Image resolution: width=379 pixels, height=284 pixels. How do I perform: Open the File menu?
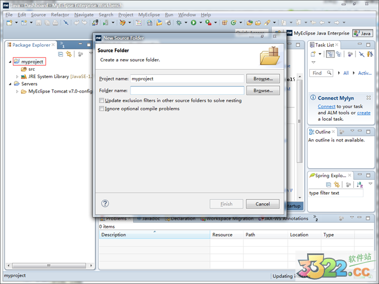[9, 14]
